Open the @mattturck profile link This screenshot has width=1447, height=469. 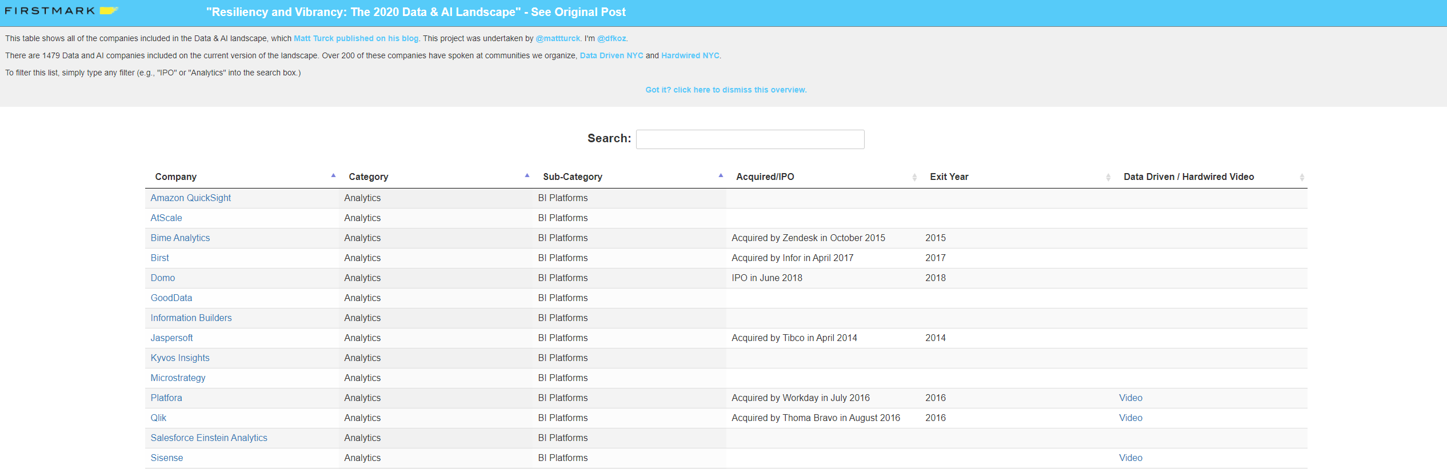tap(558, 38)
